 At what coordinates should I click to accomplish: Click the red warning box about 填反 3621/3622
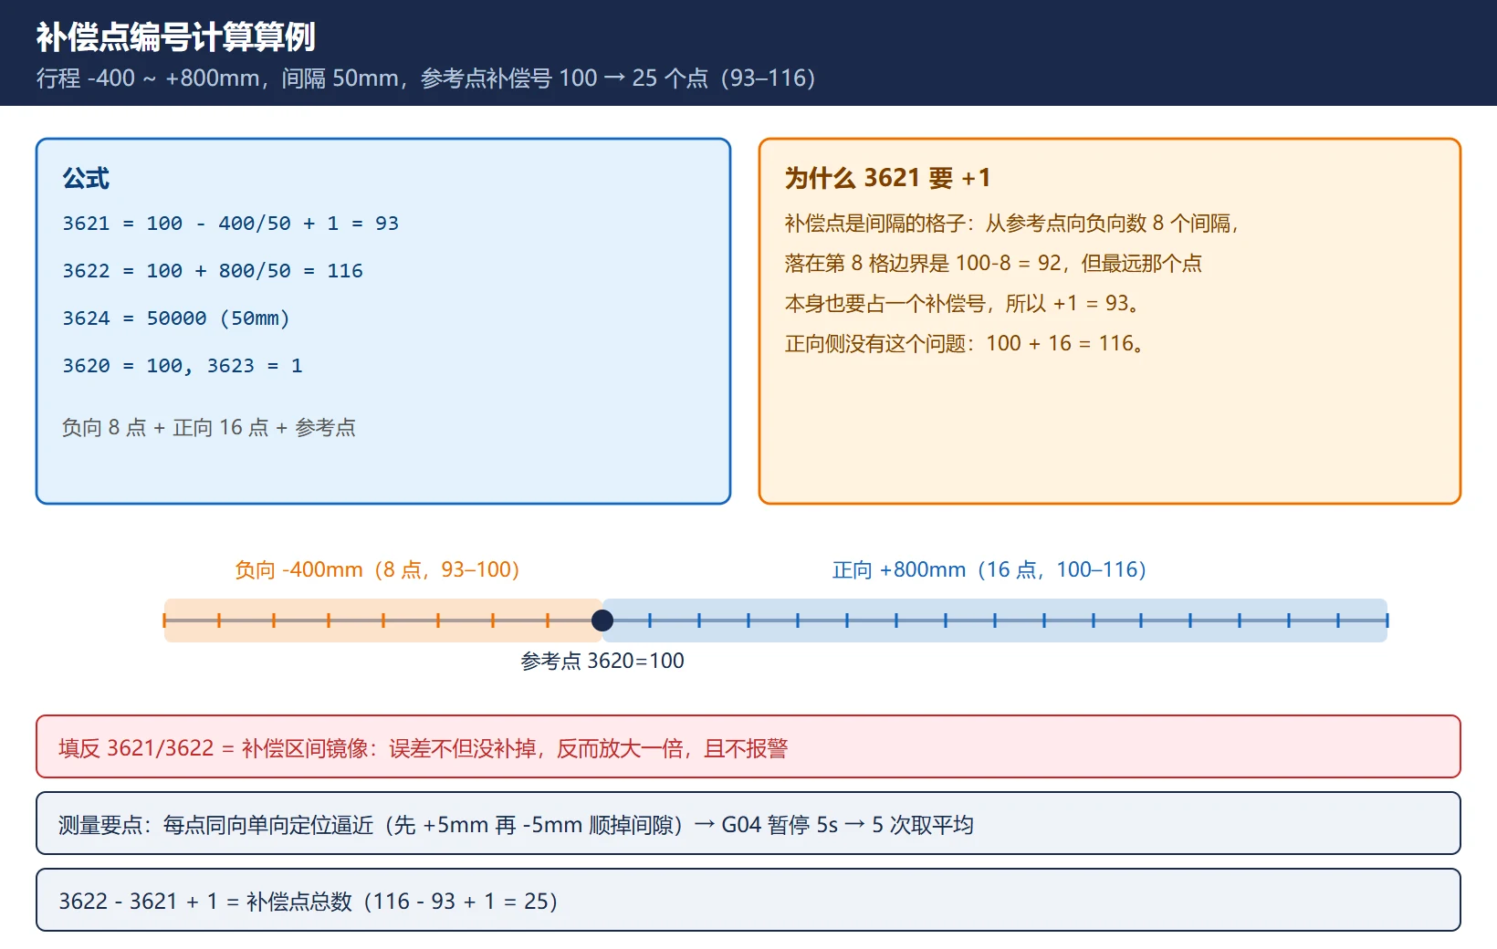pyautogui.click(x=748, y=746)
